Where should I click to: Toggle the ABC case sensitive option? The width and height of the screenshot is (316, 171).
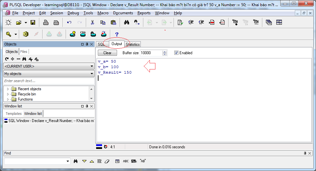(126, 161)
